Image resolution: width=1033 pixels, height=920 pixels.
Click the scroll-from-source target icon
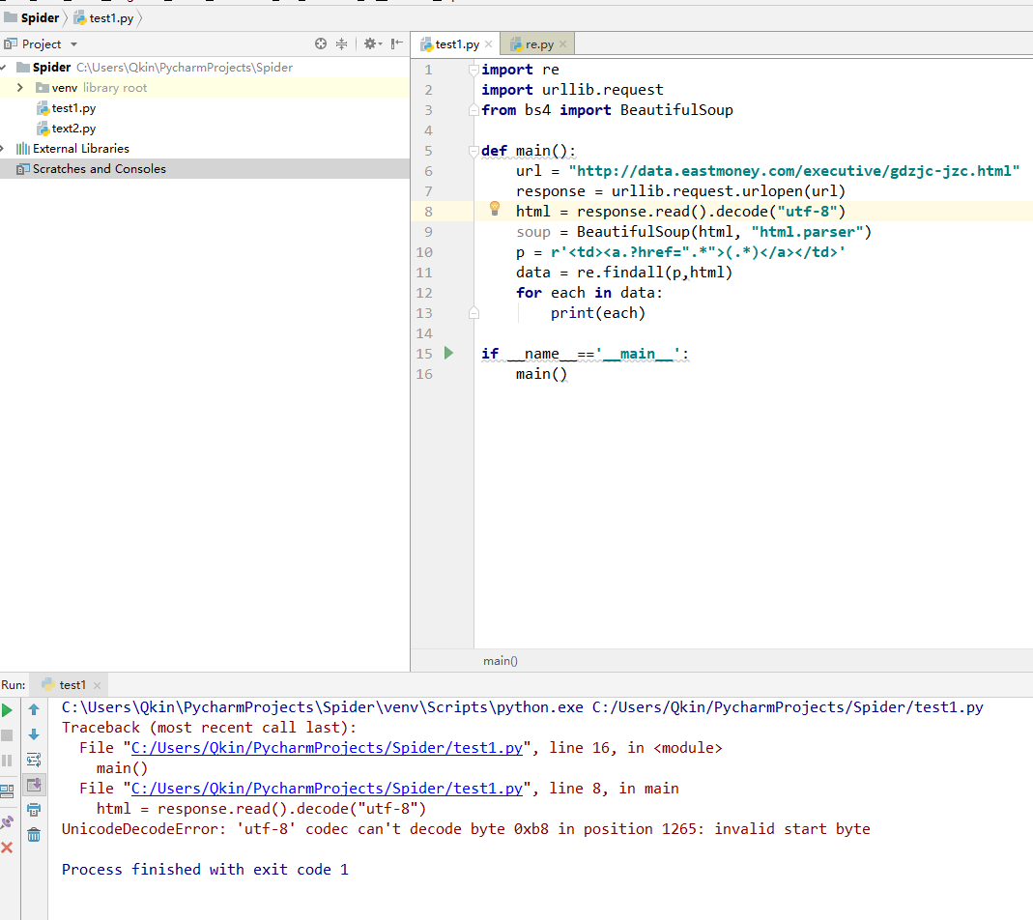coord(321,43)
